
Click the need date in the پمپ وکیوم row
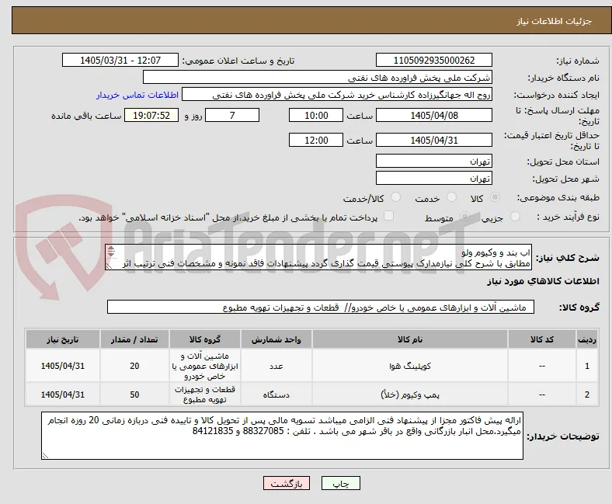point(63,395)
